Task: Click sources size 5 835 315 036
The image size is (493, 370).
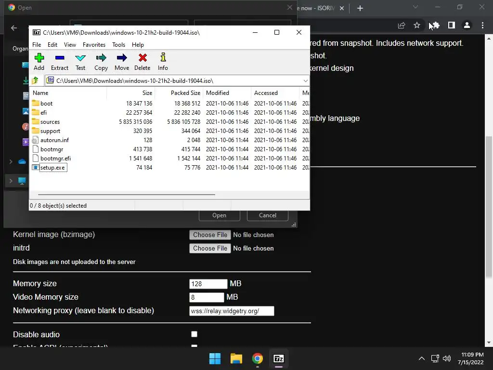Action: point(135,122)
